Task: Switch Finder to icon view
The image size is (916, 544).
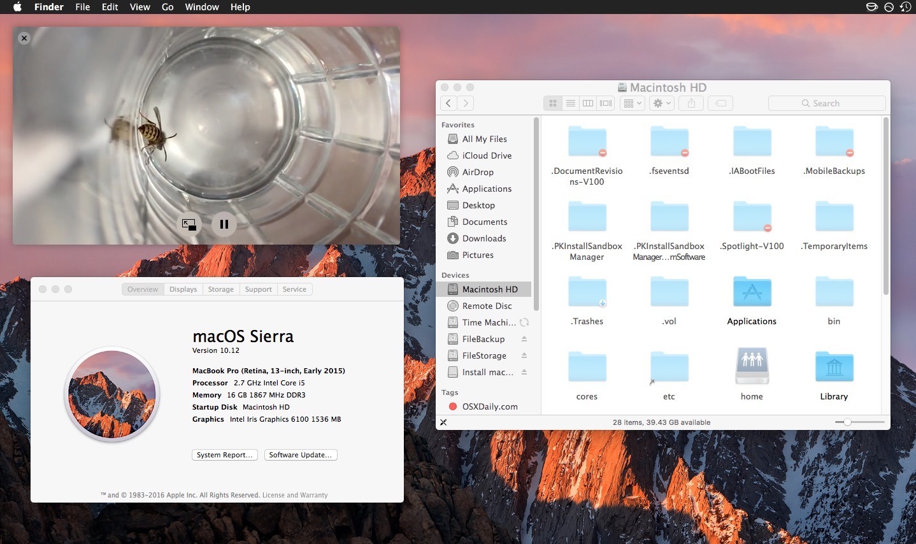Action: pyautogui.click(x=553, y=103)
